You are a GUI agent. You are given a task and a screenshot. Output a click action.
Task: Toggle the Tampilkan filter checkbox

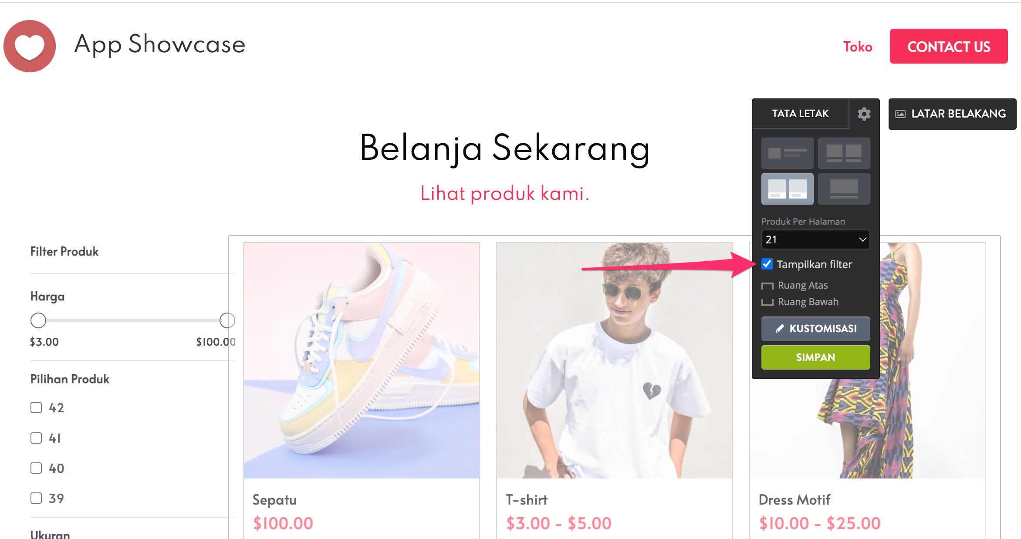point(767,264)
